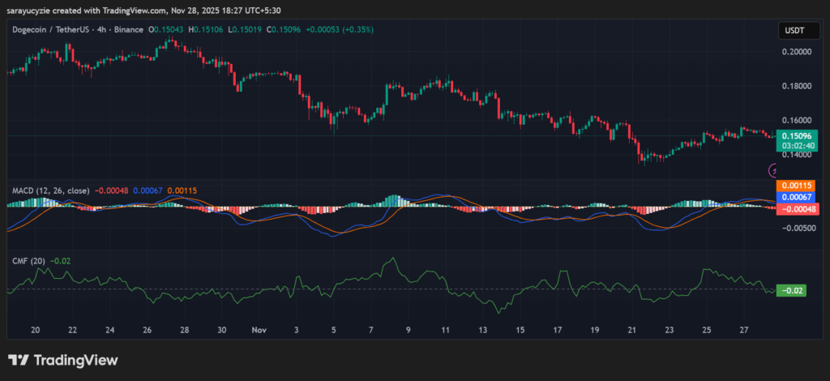The height and width of the screenshot is (381, 830).
Task: Click the Nov label on time axis
Action: [259, 331]
